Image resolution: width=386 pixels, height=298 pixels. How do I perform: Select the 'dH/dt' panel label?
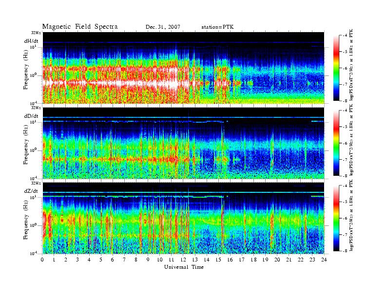coord(31,41)
